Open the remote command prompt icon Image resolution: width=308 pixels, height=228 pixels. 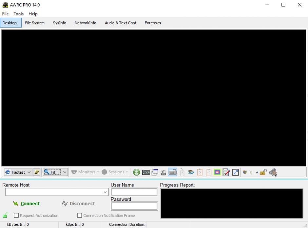pos(146,172)
